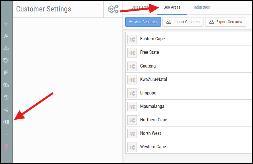Viewport: 253px width, 164px height.
Task: Open settings gear for Gauteng
Action: click(x=132, y=66)
